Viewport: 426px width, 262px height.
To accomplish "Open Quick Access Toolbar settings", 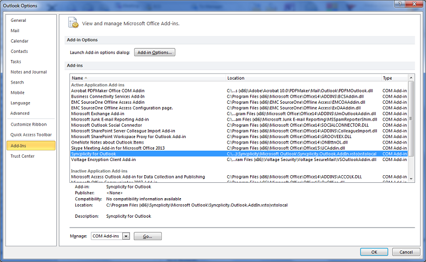I will point(31,135).
